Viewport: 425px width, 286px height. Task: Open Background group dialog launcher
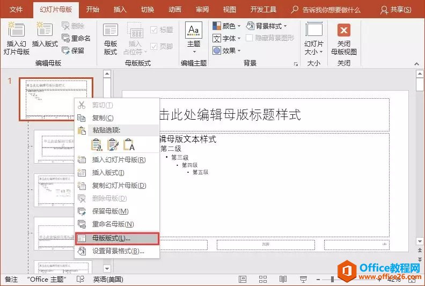[296, 64]
